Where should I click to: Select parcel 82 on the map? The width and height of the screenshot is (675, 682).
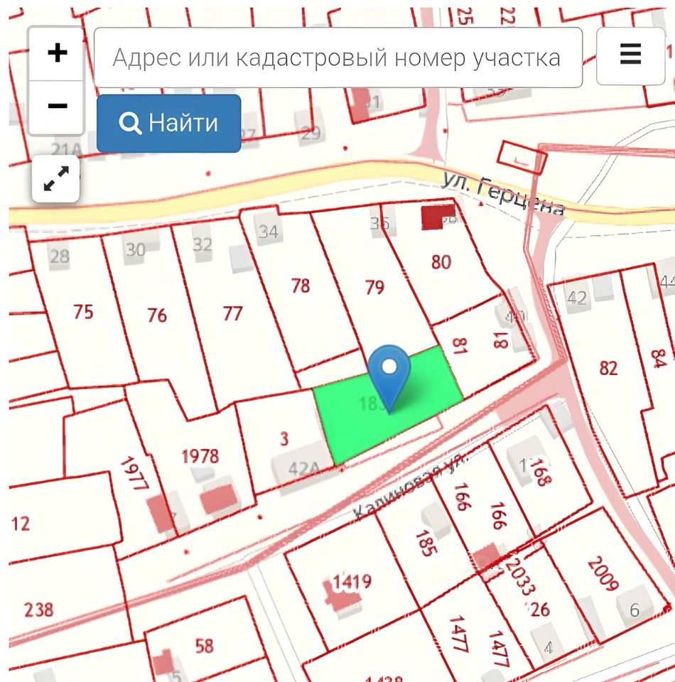pyautogui.click(x=608, y=369)
